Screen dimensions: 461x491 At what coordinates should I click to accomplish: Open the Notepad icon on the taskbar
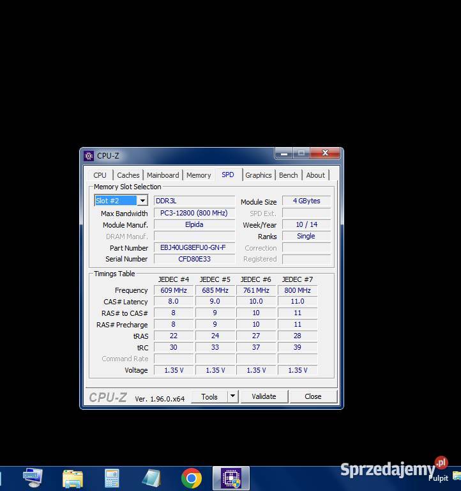[151, 478]
